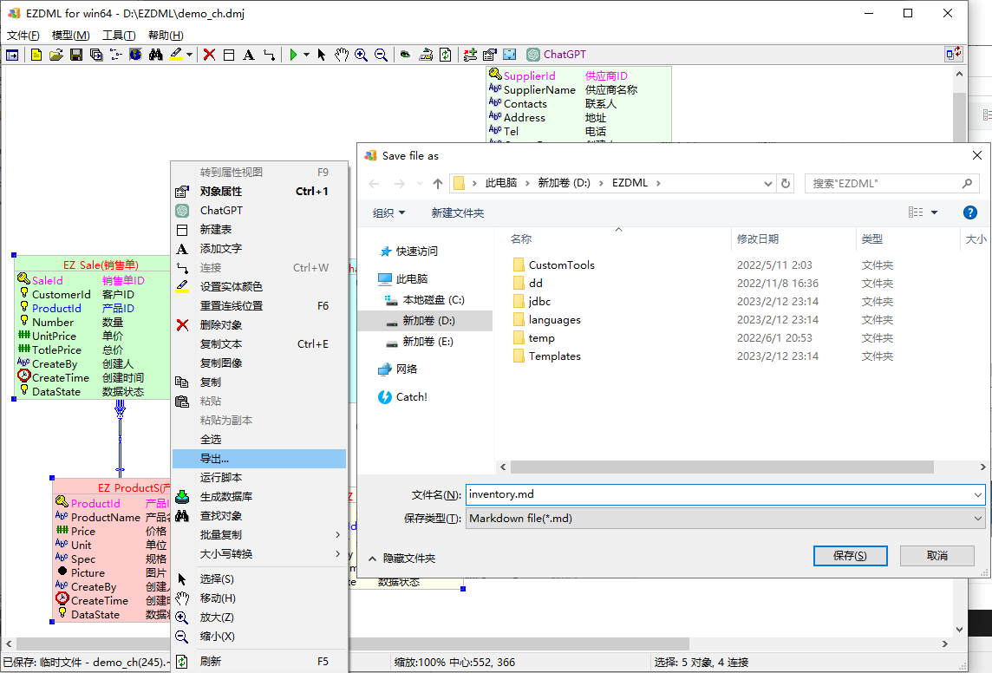This screenshot has height=673, width=992.
Task: Click the 保存(S) button
Action: pos(850,556)
